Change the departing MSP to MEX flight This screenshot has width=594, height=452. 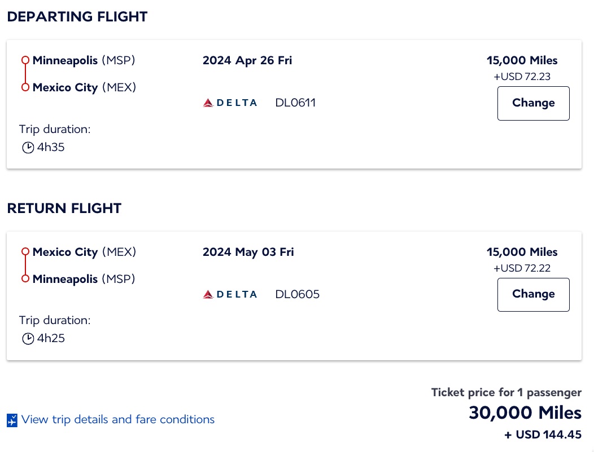[533, 103]
